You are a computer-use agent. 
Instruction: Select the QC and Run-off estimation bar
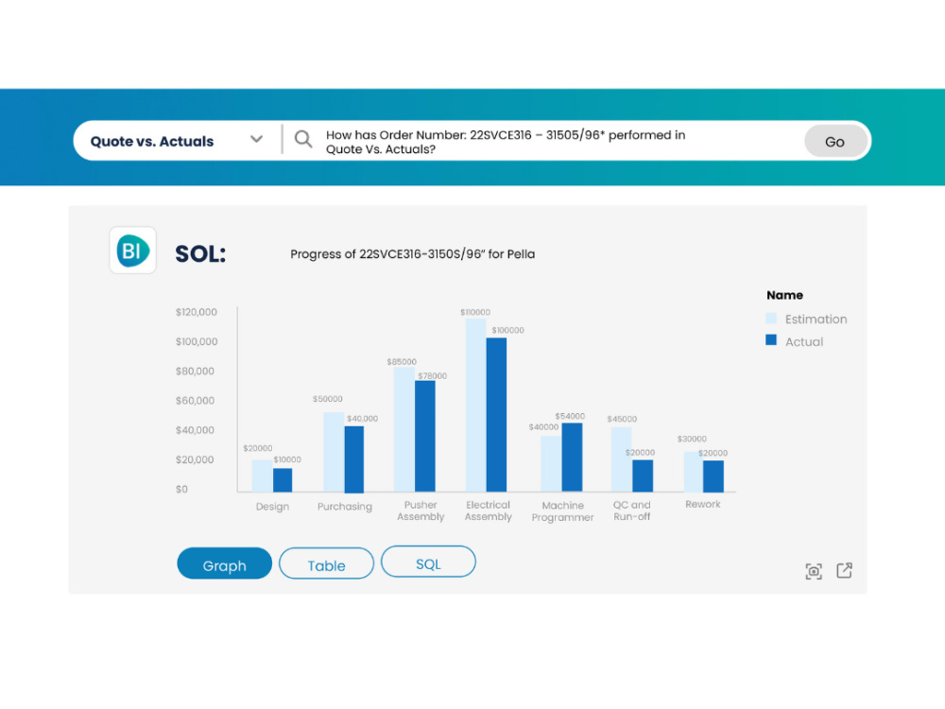tap(622, 459)
